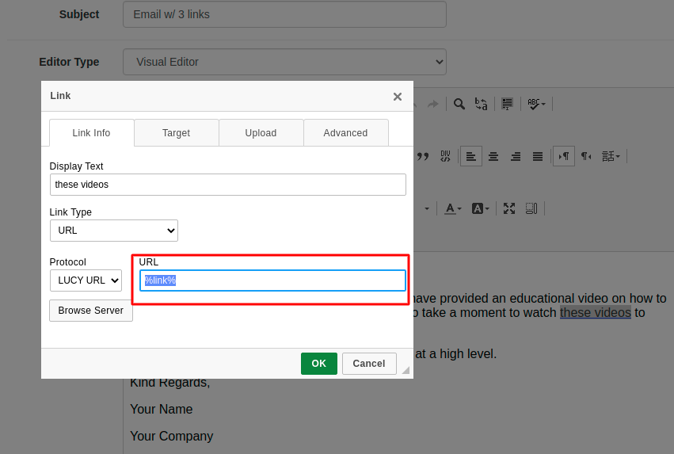Click the Block Quote icon
Viewport: 674px width, 454px height.
click(x=423, y=156)
